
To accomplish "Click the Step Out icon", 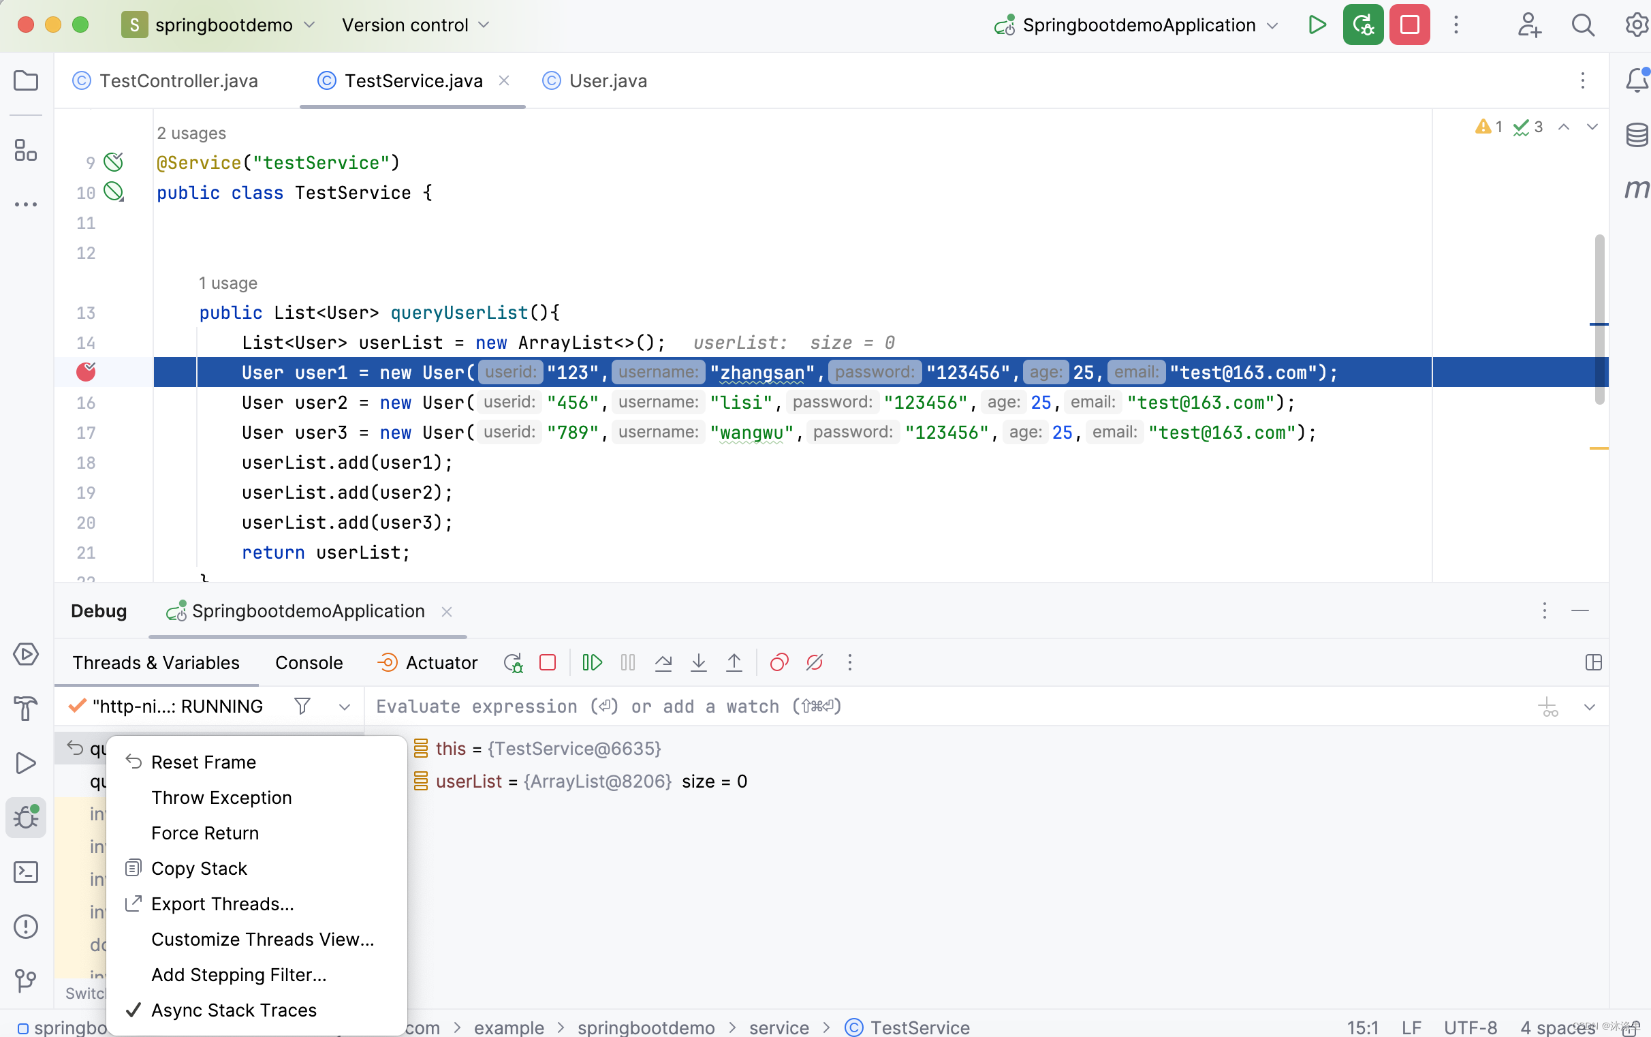I will [734, 662].
